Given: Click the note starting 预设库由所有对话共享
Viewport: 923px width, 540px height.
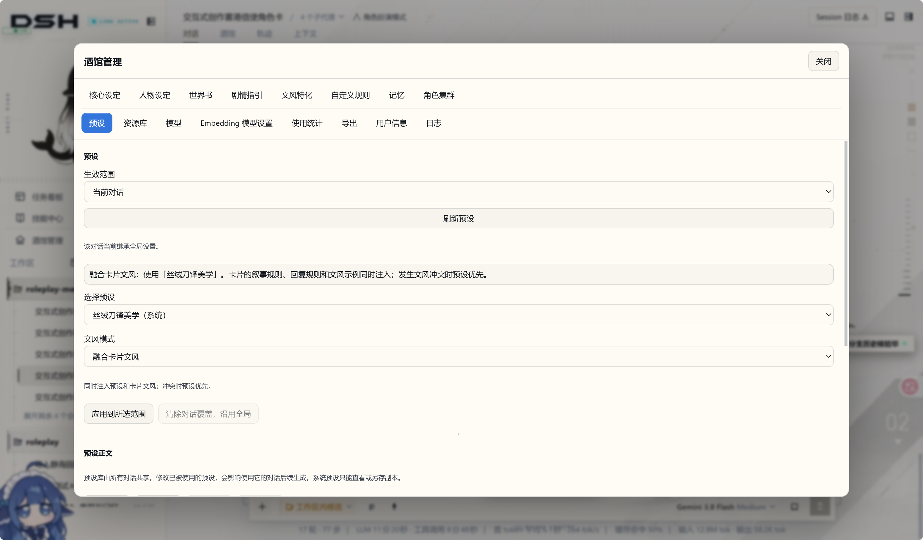Looking at the screenshot, I should coord(244,478).
